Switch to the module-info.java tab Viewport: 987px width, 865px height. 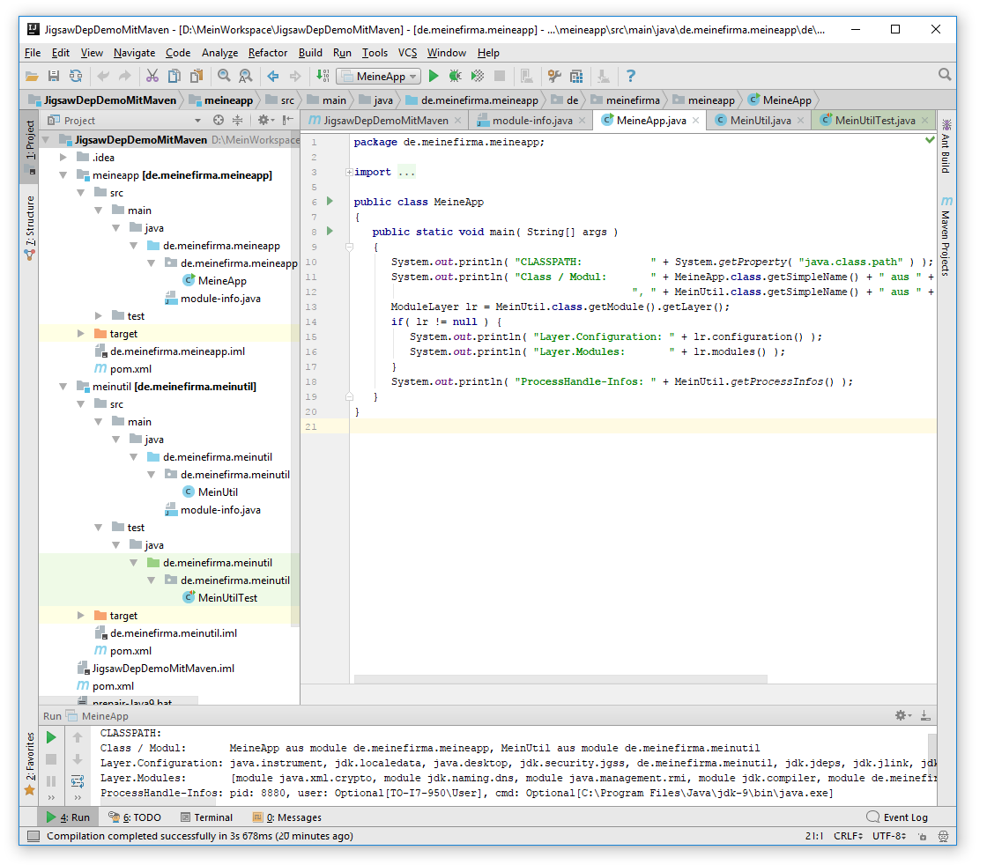(x=532, y=120)
